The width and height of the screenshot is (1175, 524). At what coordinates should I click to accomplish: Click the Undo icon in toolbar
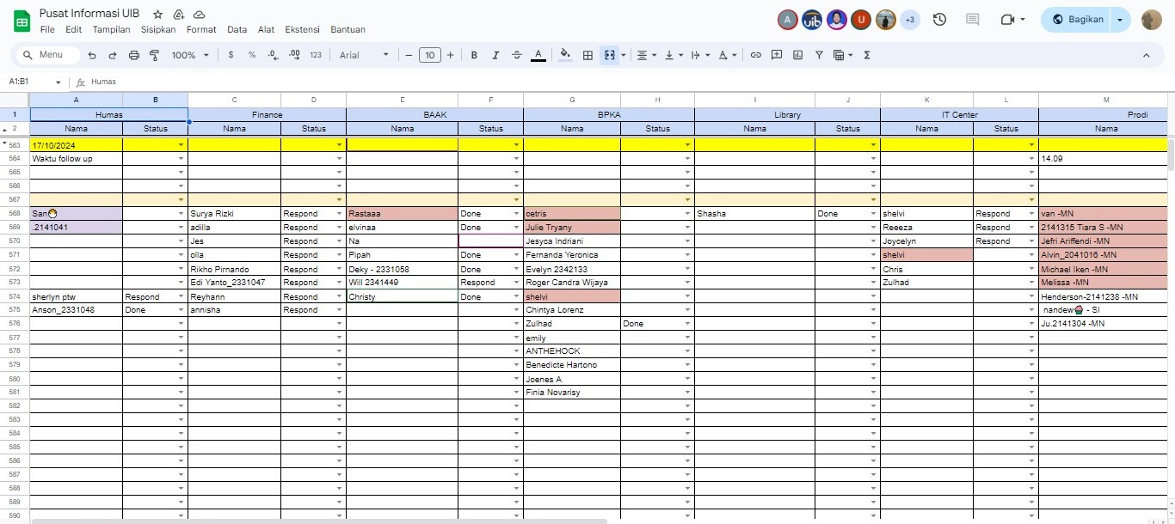tap(92, 55)
